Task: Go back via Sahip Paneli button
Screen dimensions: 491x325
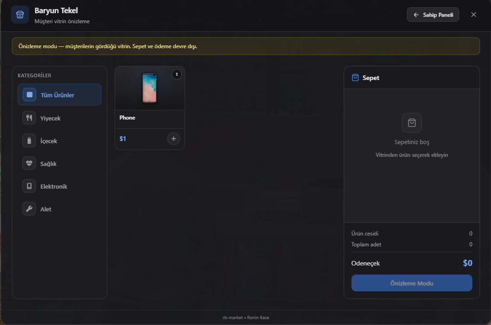Action: pyautogui.click(x=433, y=15)
